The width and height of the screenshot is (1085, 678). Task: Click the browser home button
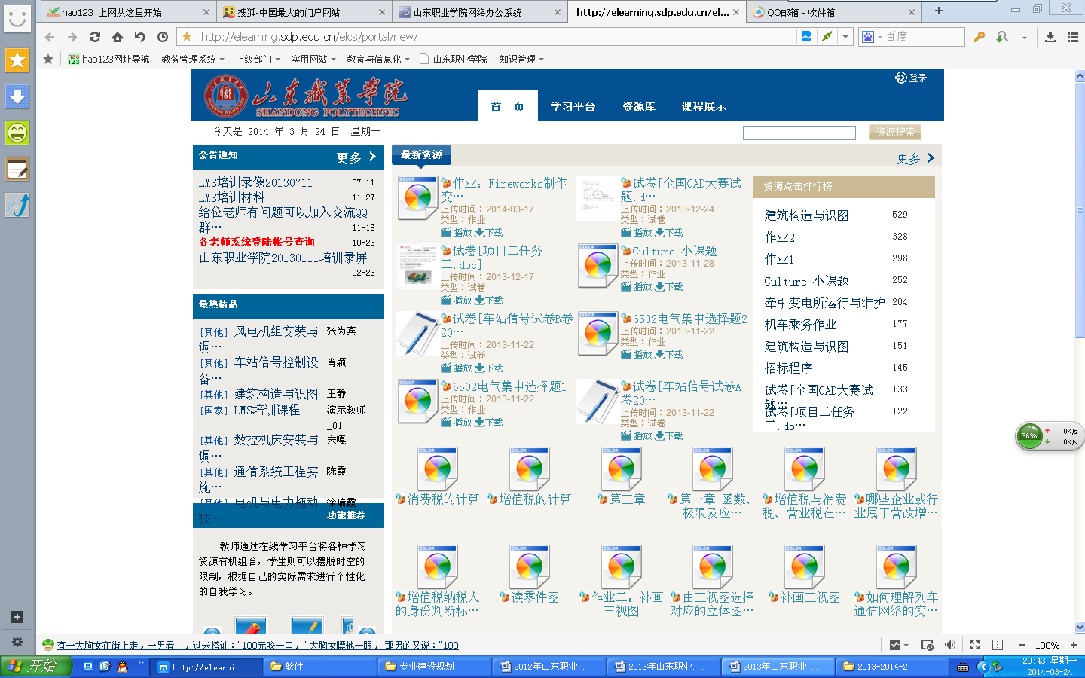click(118, 37)
